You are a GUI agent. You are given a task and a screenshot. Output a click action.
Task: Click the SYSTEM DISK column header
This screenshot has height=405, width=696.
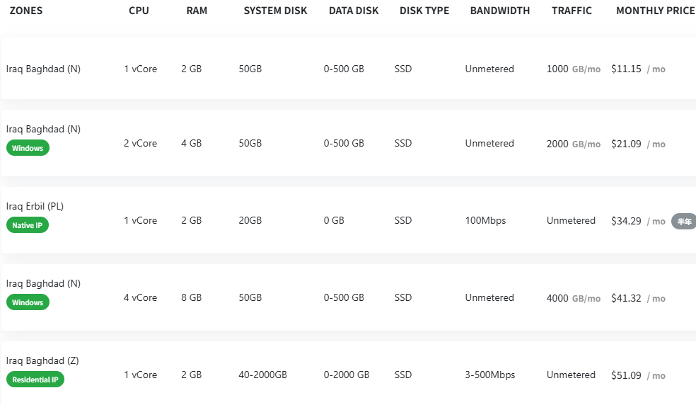coord(275,11)
